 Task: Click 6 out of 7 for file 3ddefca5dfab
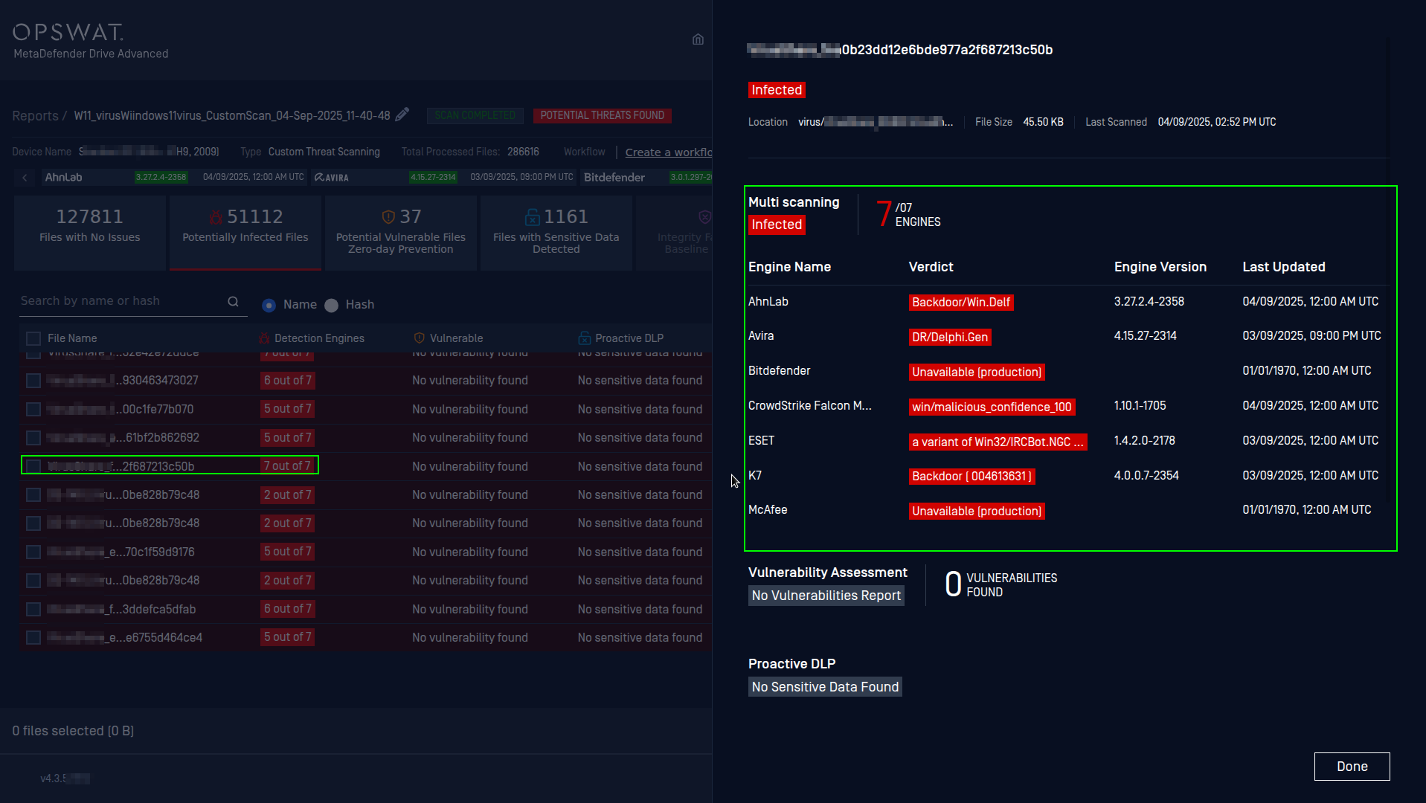coord(287,608)
